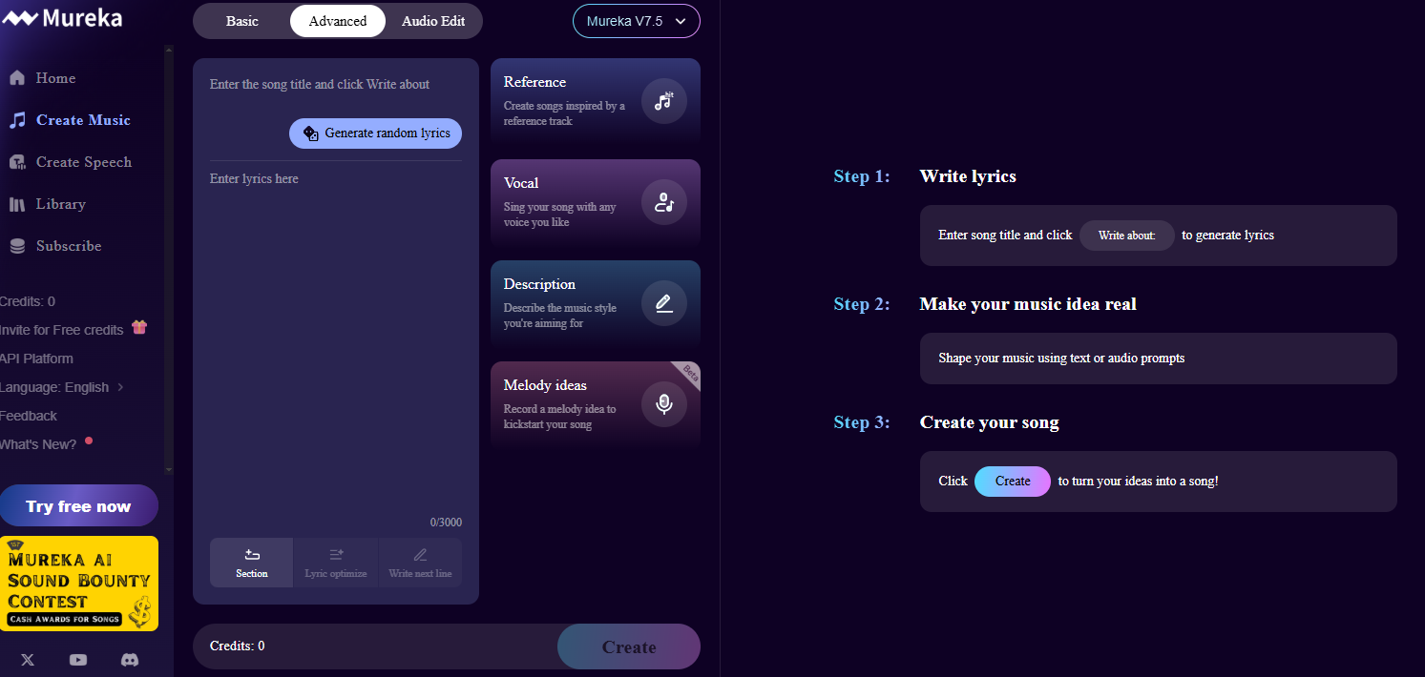1425x677 pixels.
Task: Open the YouTube icon
Action: 78,660
